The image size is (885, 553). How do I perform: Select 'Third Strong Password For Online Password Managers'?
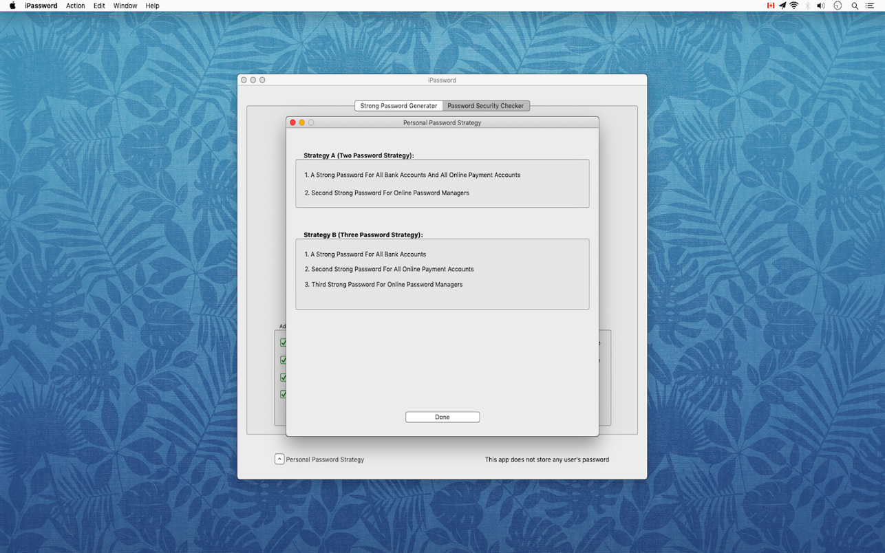(387, 284)
